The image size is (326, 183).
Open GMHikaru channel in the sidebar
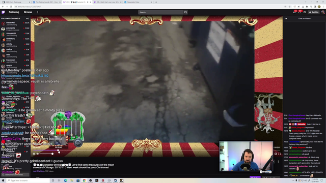coord(15,40)
